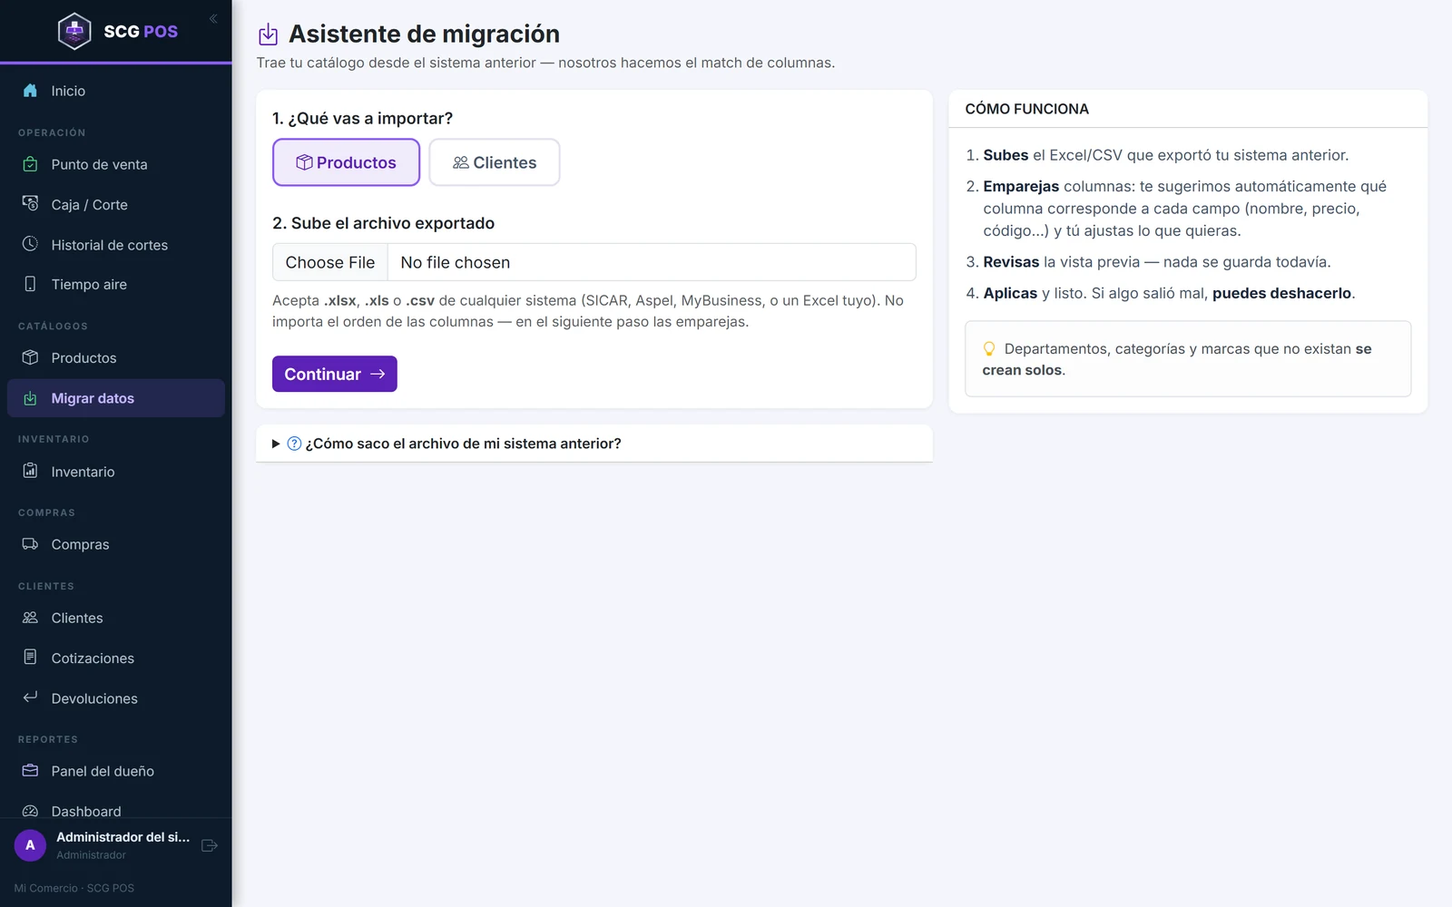Image resolution: width=1452 pixels, height=907 pixels.
Task: Click the Inventario icon
Action: click(x=30, y=471)
